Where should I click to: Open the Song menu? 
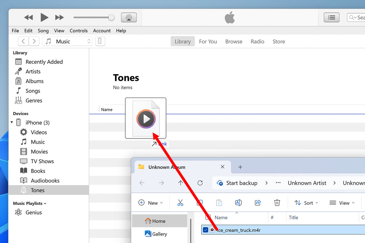(x=43, y=31)
